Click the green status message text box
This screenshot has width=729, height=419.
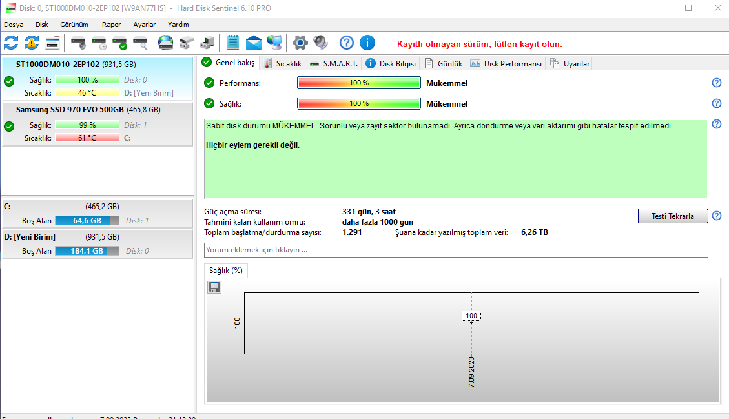click(456, 159)
